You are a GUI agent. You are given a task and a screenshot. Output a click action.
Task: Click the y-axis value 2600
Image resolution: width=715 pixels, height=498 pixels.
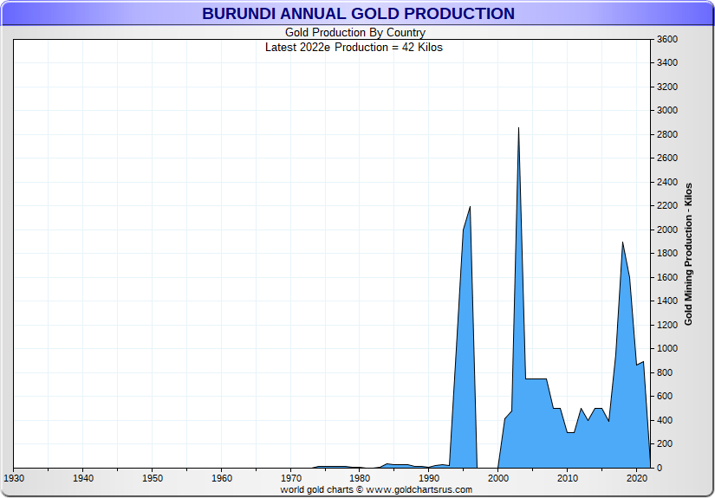(667, 158)
